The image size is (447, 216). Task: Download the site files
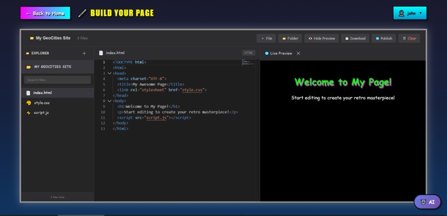[355, 38]
